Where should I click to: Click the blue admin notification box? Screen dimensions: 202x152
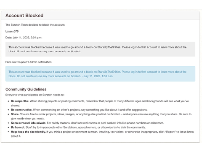[100, 74]
